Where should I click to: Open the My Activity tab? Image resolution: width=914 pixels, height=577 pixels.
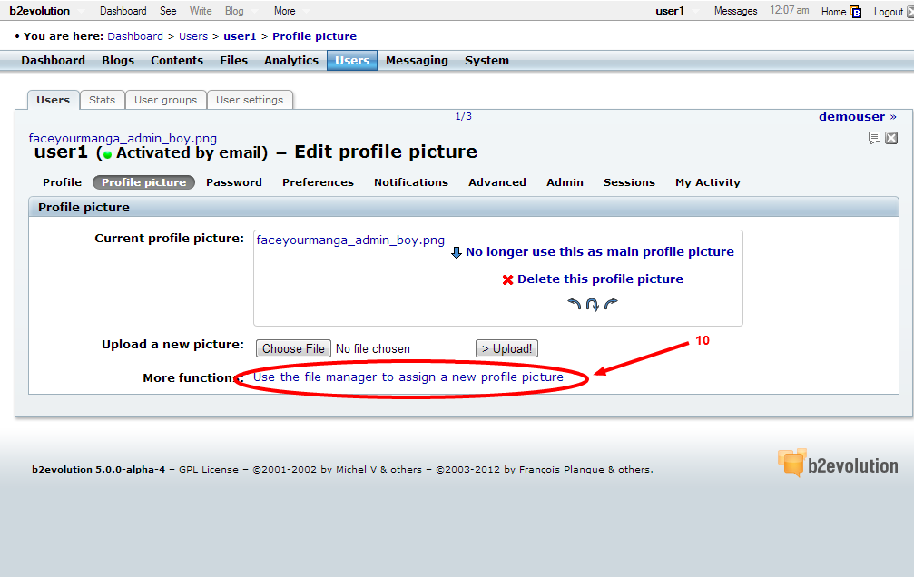pyautogui.click(x=708, y=182)
